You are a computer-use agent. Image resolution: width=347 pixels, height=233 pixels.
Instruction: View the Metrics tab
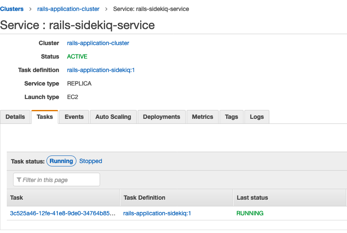coord(203,117)
